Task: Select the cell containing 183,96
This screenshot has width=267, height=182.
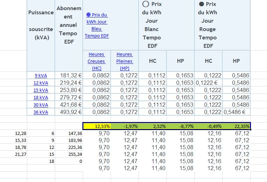Action: pos(69,140)
